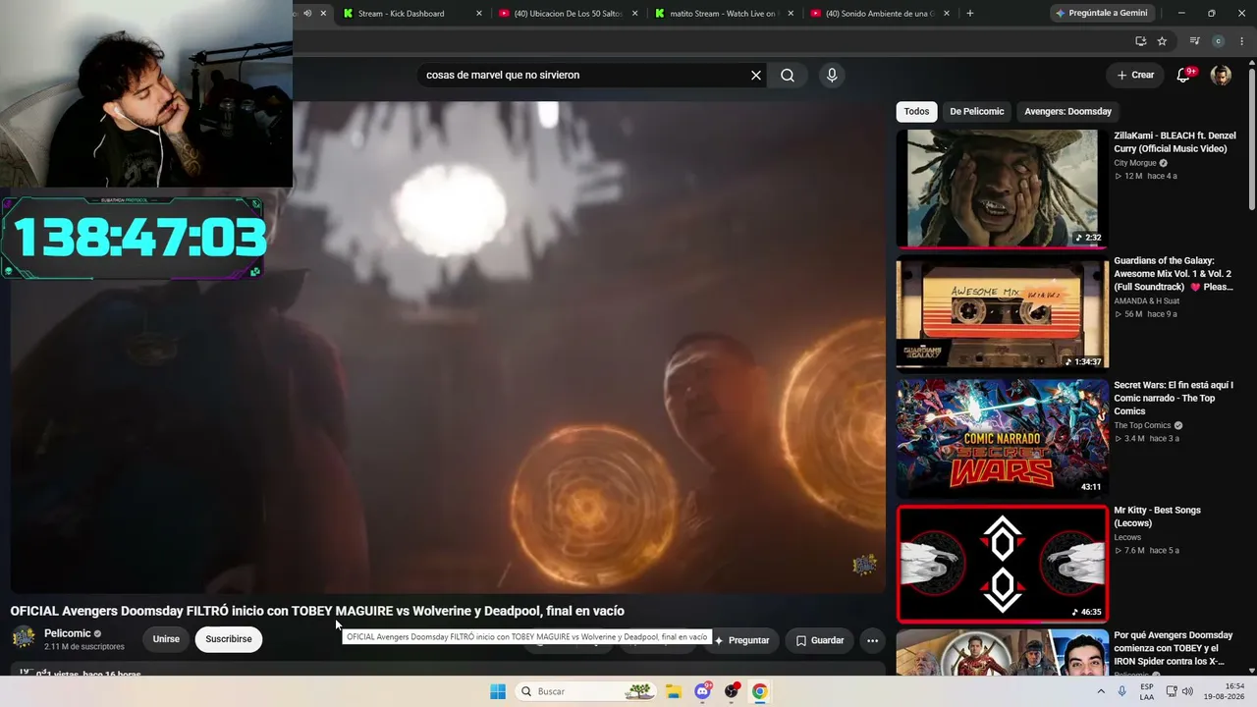Mute the playing tab via speaker icon

307,13
